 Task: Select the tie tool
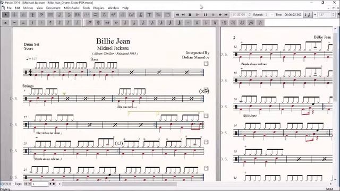point(242,22)
